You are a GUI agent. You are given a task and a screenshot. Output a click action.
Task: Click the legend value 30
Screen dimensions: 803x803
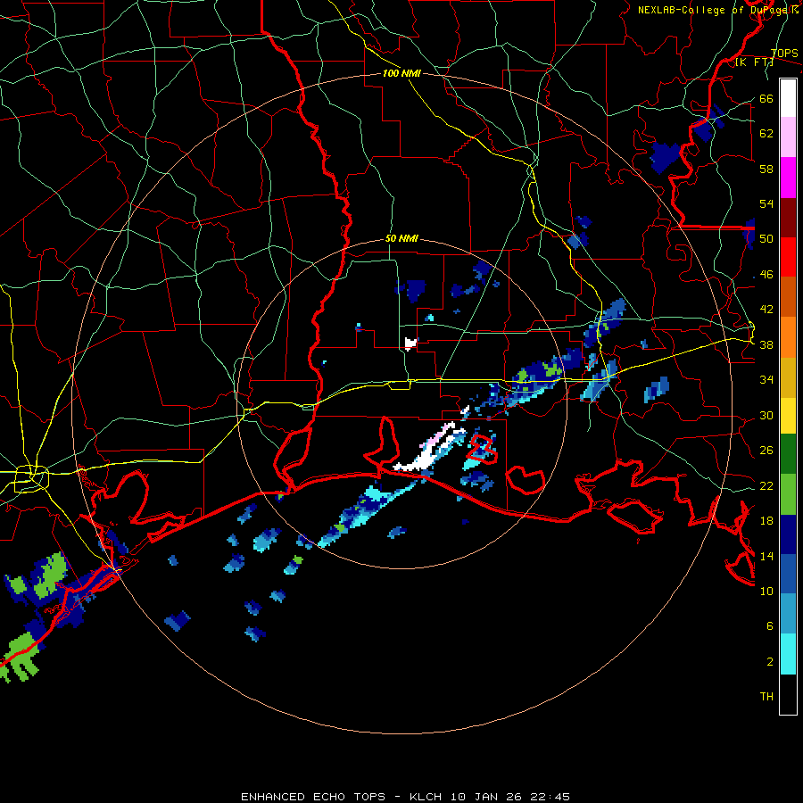click(766, 415)
